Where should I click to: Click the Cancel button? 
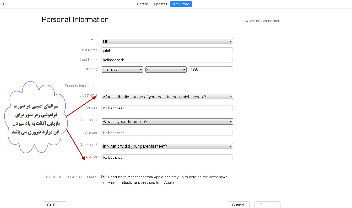(238, 205)
